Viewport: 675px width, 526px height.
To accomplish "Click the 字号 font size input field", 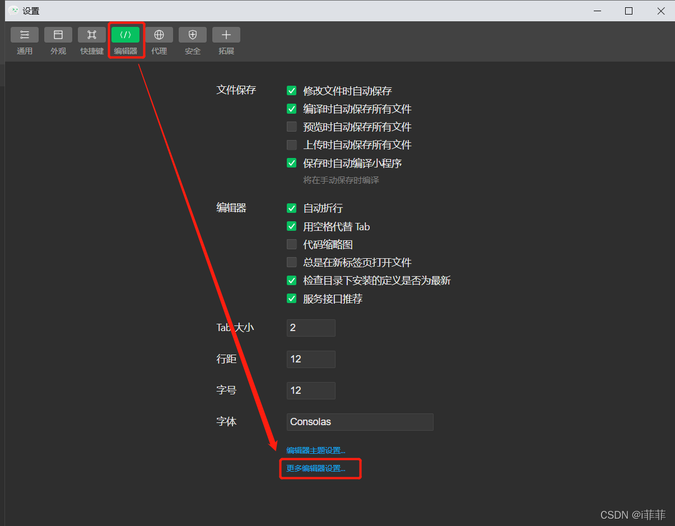I will pos(311,390).
